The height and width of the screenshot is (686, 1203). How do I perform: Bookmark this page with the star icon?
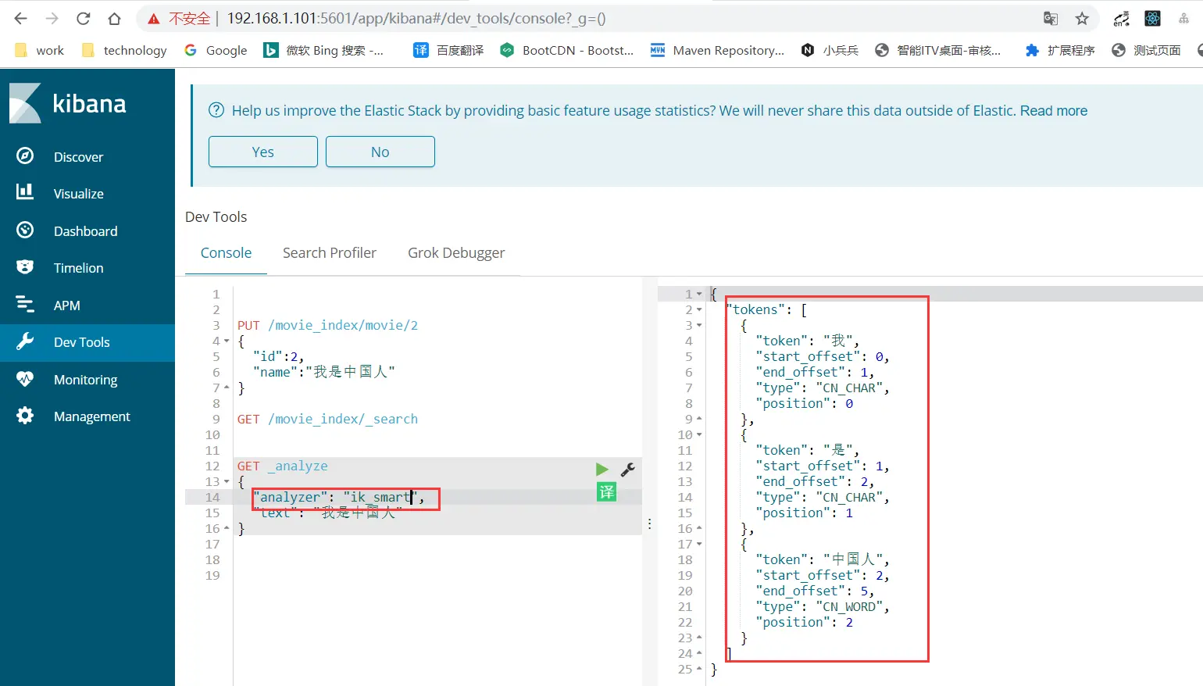click(1082, 19)
